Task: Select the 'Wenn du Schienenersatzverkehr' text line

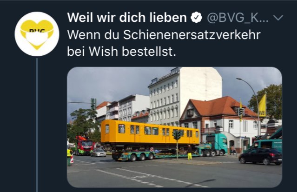Action: [164, 34]
